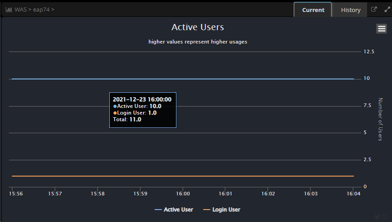
Task: Click the Active Users chart title
Action: (197, 28)
